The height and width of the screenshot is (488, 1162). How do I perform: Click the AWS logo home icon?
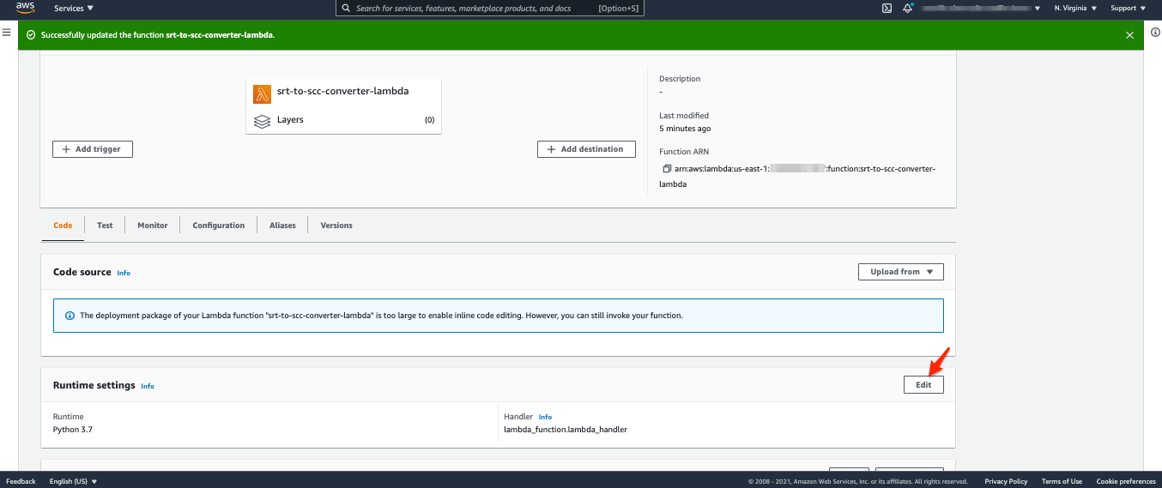pyautogui.click(x=25, y=8)
